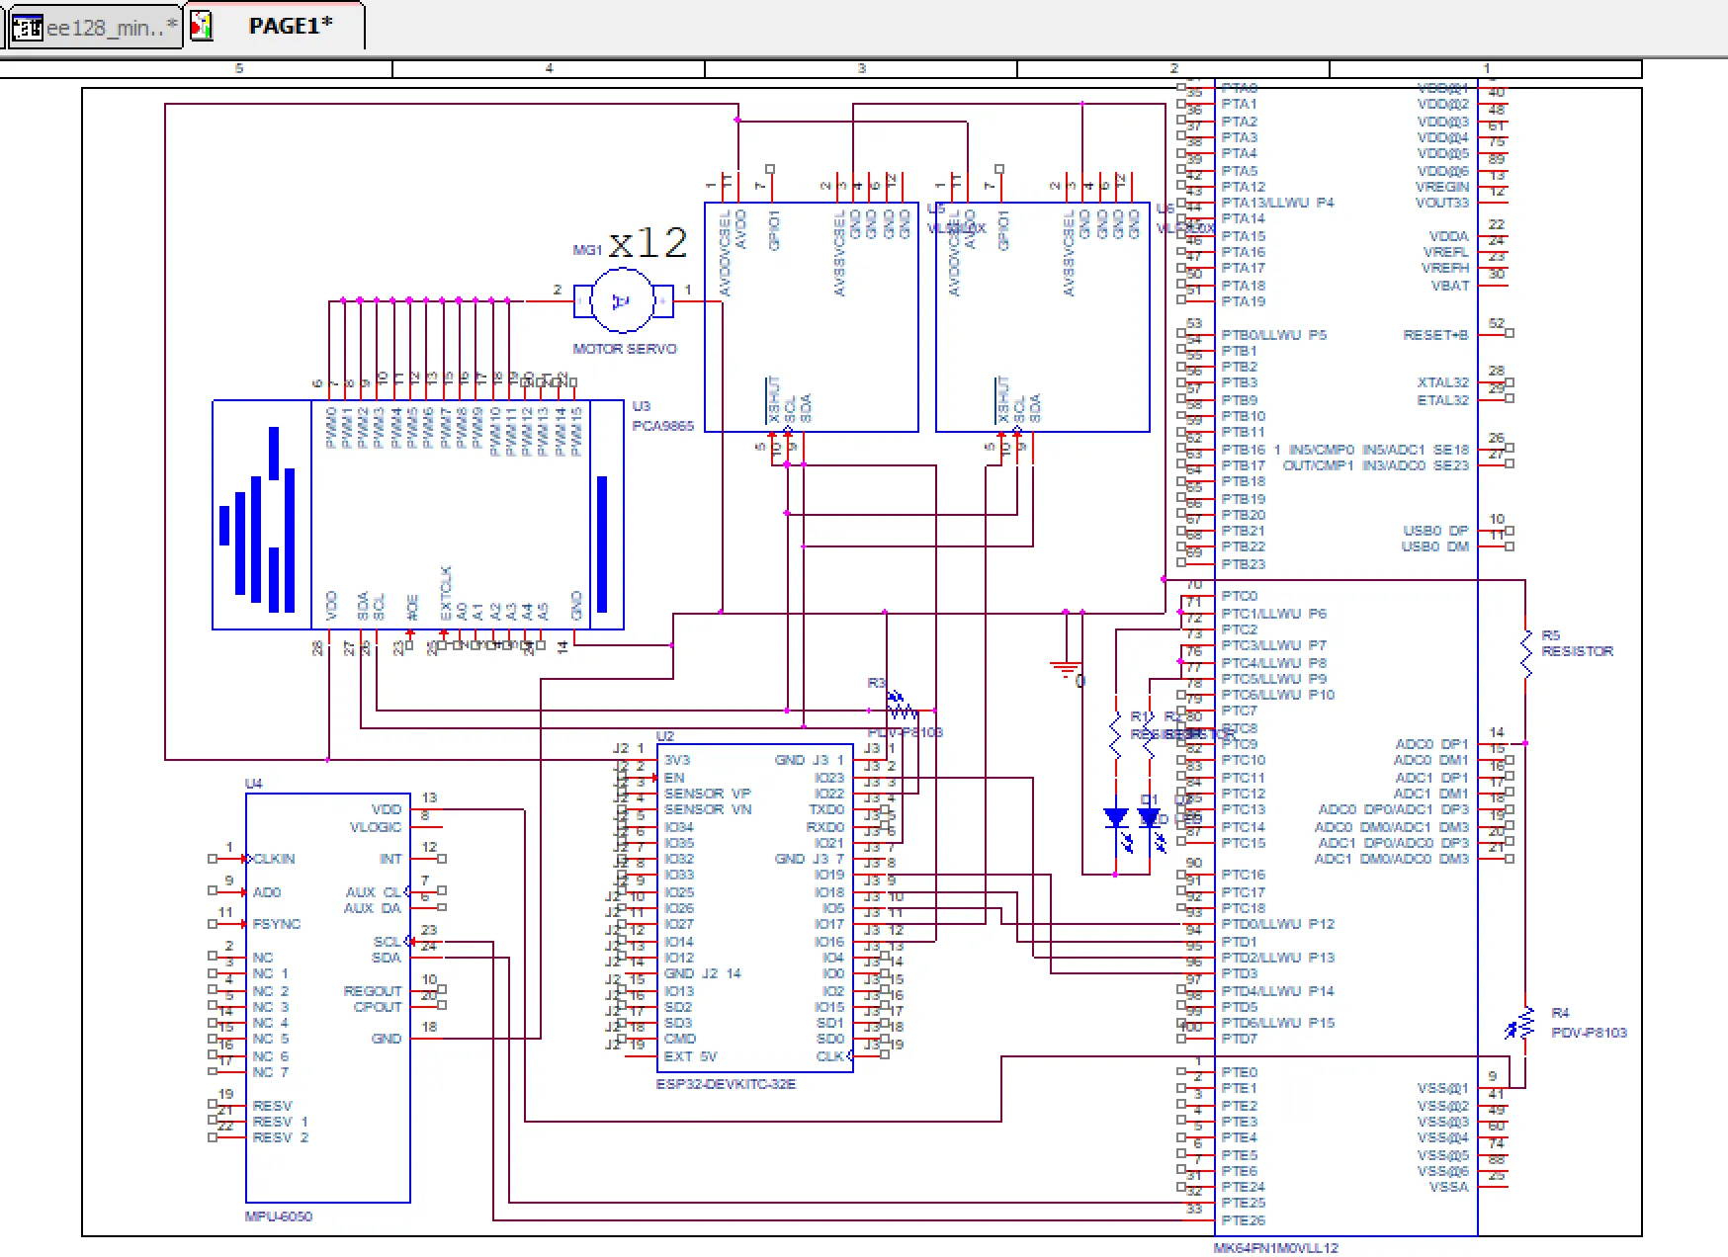
Task: Select the PAGE1 schematic tab
Action: [290, 27]
